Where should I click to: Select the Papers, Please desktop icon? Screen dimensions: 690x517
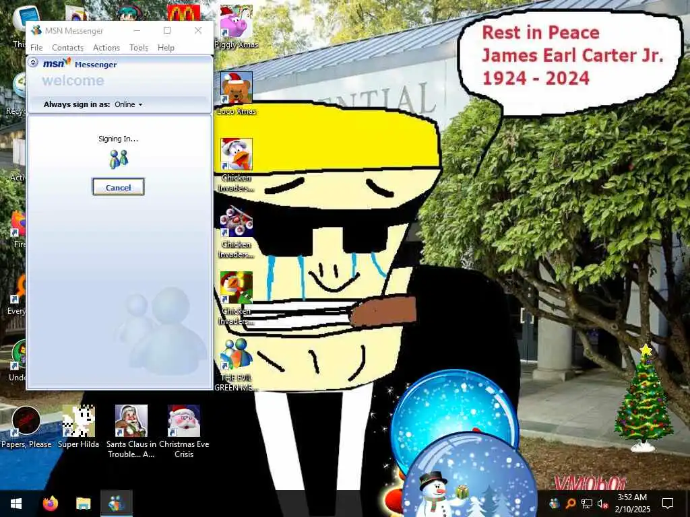26,427
